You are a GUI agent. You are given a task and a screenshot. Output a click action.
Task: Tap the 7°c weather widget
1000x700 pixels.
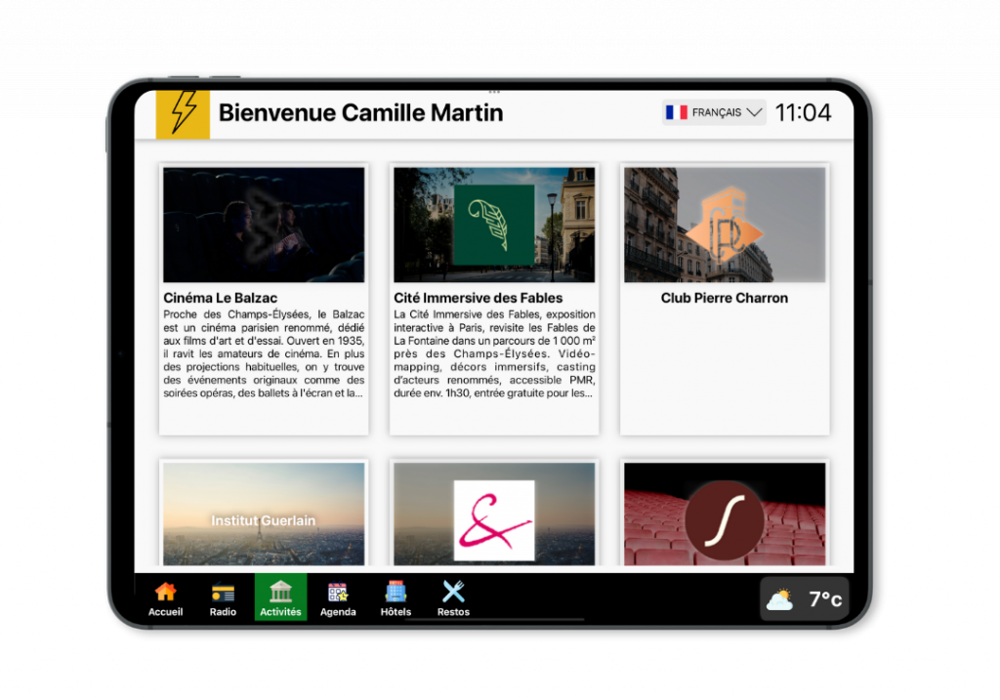(804, 598)
